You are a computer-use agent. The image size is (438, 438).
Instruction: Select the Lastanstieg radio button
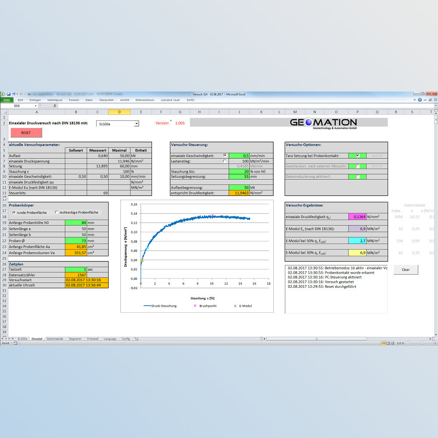[224, 161]
